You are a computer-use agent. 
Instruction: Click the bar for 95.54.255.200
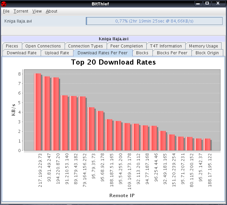point(118,136)
